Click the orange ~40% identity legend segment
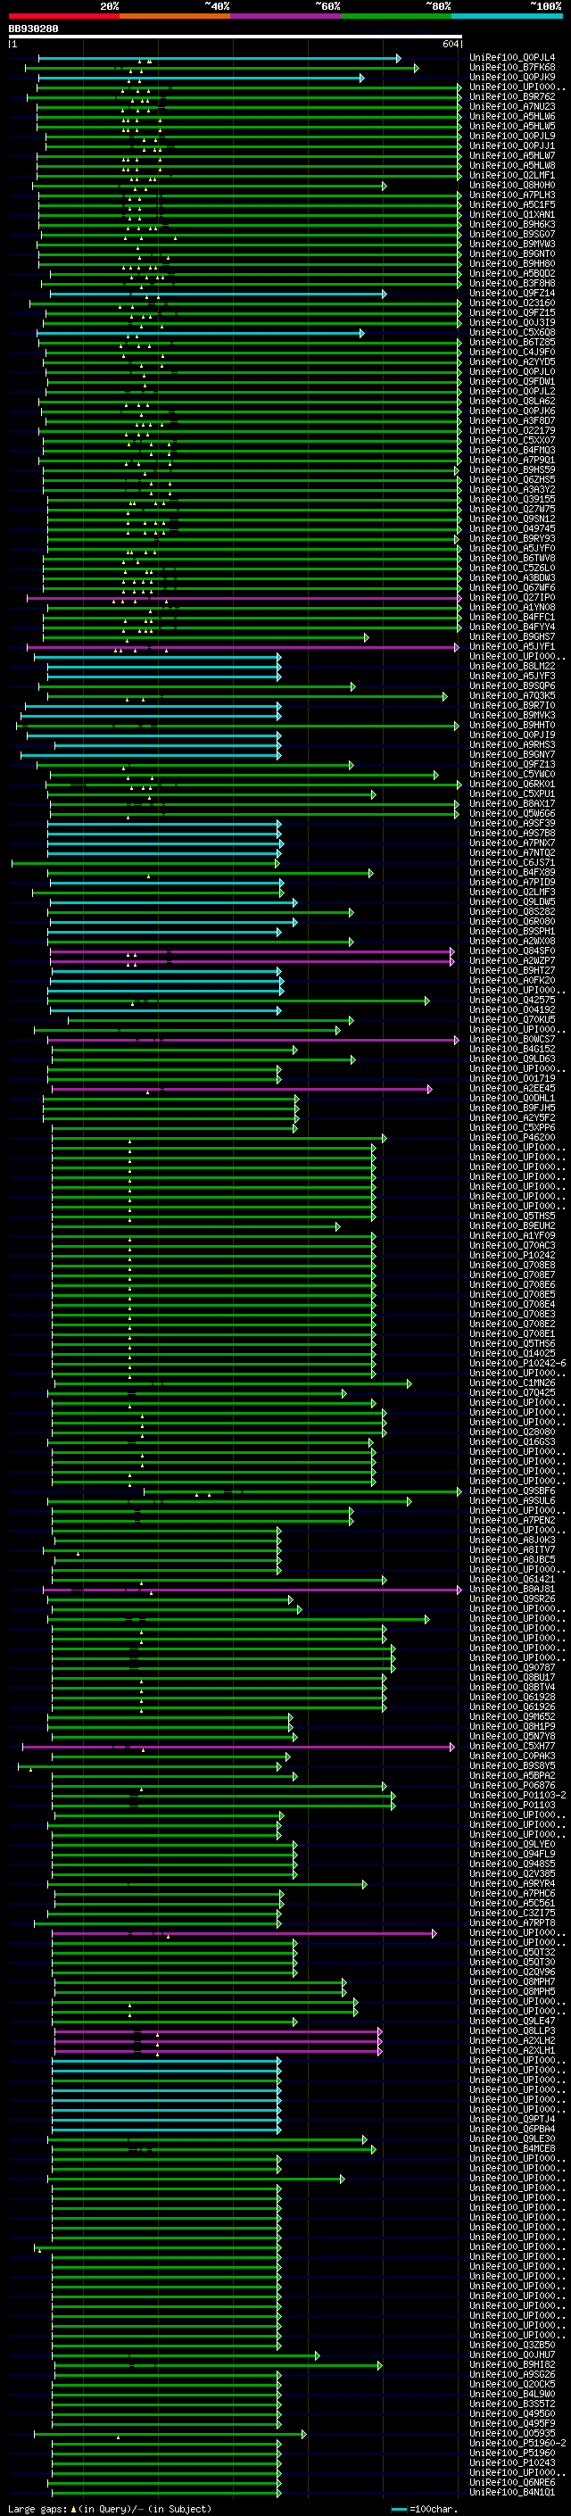 tap(175, 16)
